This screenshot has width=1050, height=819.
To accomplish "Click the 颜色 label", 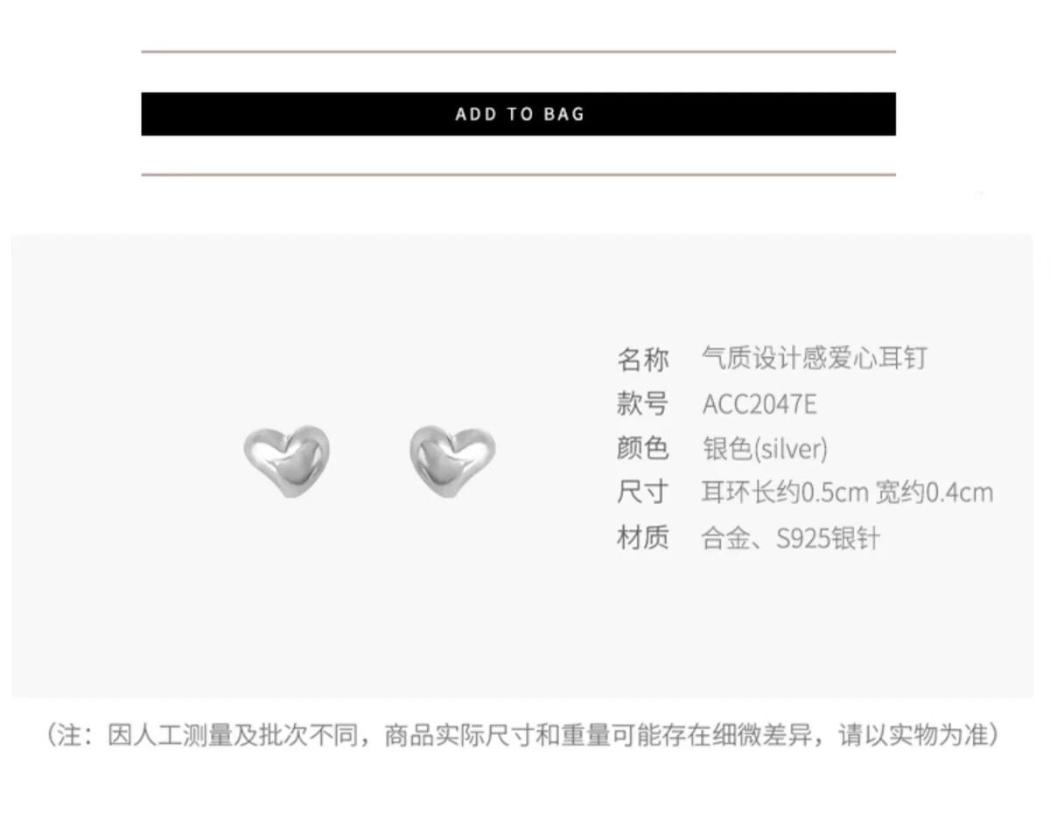I will click(x=643, y=448).
